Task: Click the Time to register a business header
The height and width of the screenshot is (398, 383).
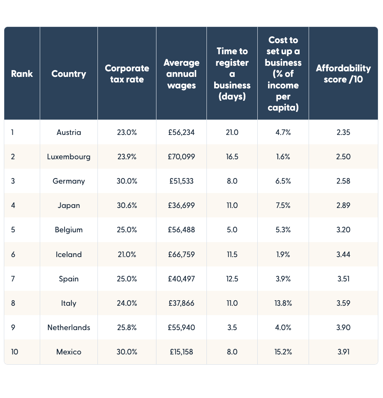Action: [x=232, y=74]
